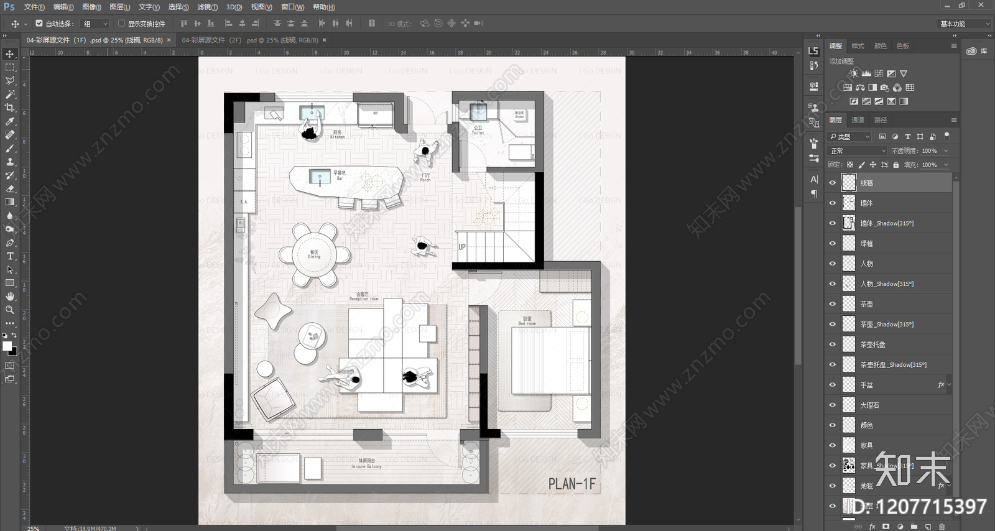
Task: Select the Pen tool
Action: click(10, 242)
